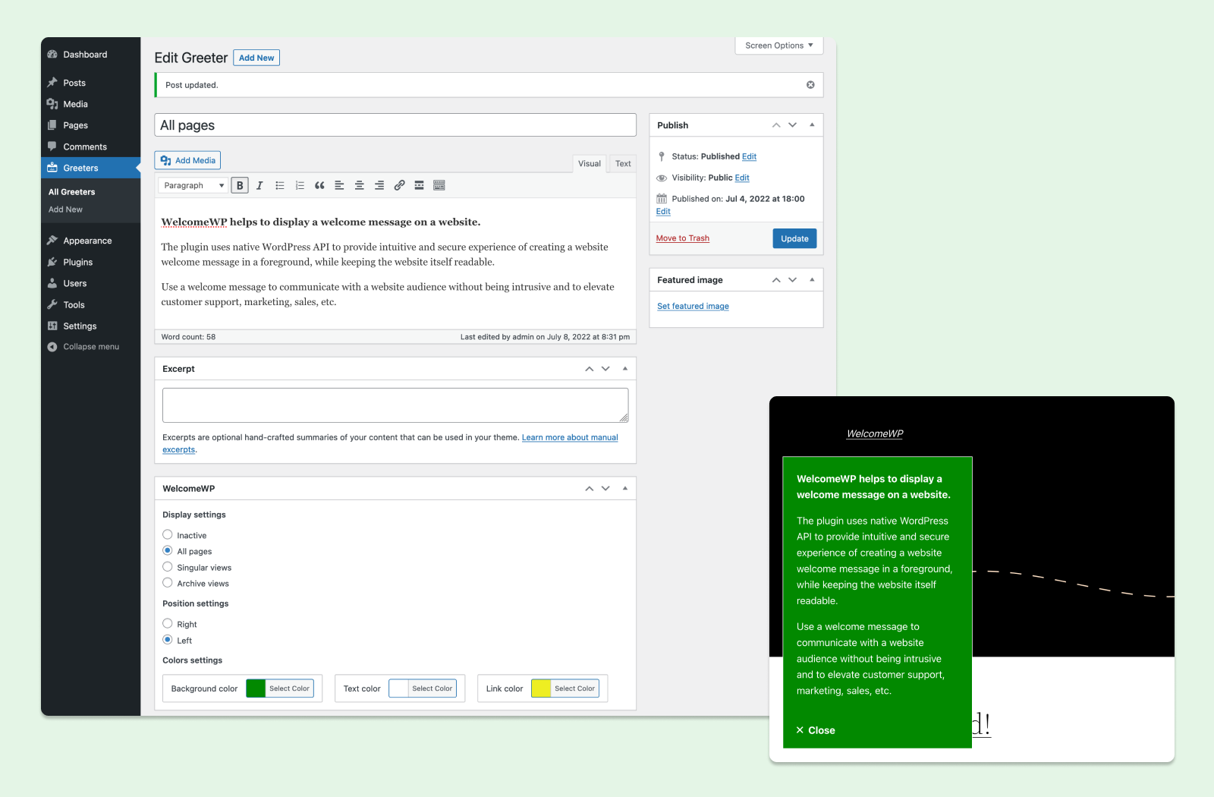Viewport: 1214px width, 797px height.
Task: Align text left in the editor
Action: coord(339,185)
